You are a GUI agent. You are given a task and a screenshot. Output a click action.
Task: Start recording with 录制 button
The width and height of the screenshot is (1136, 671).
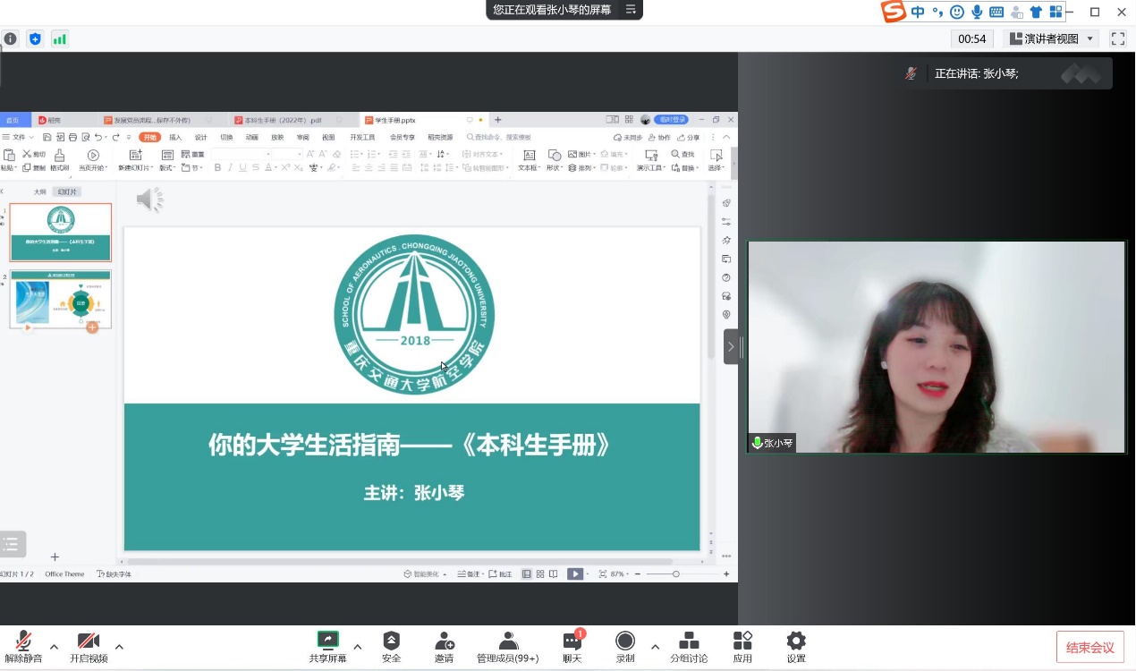pos(625,647)
